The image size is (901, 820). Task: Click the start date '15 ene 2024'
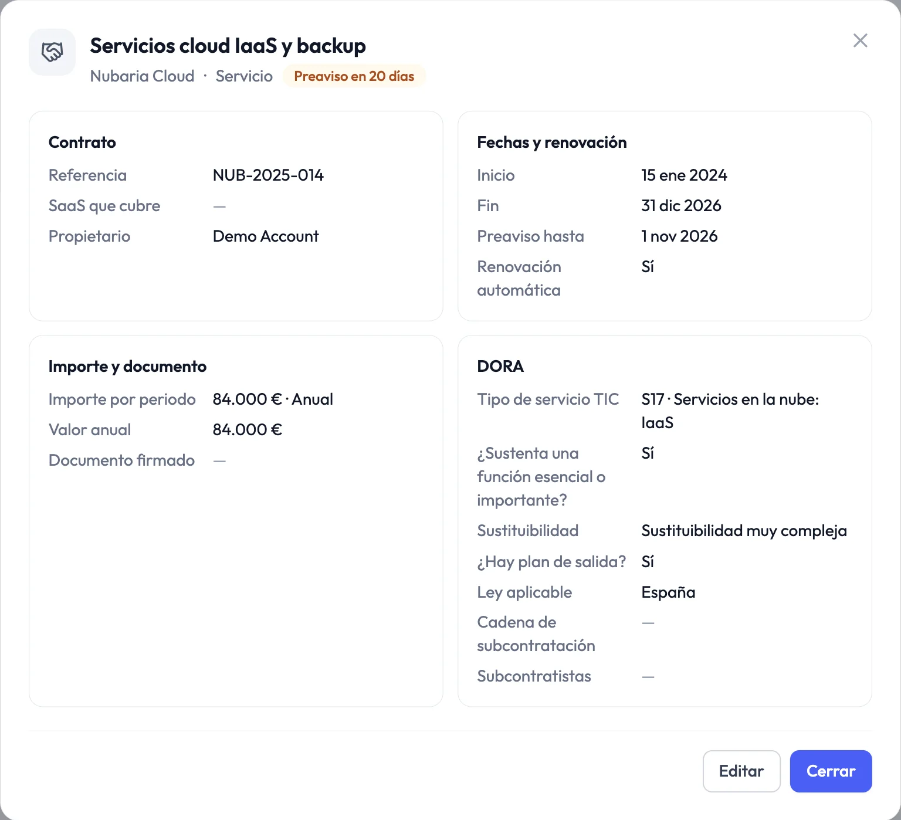684,175
